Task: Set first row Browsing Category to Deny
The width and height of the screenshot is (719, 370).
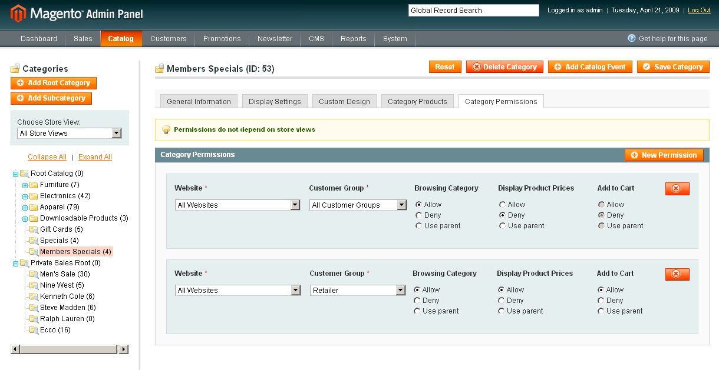Action: coord(418,215)
